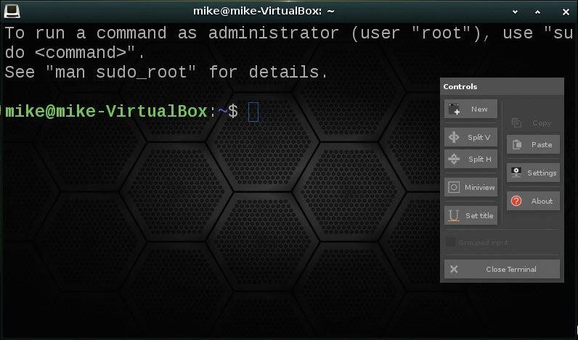Screen dimensions: 578x340
Task: Open the About dialog
Action: pyautogui.click(x=533, y=201)
